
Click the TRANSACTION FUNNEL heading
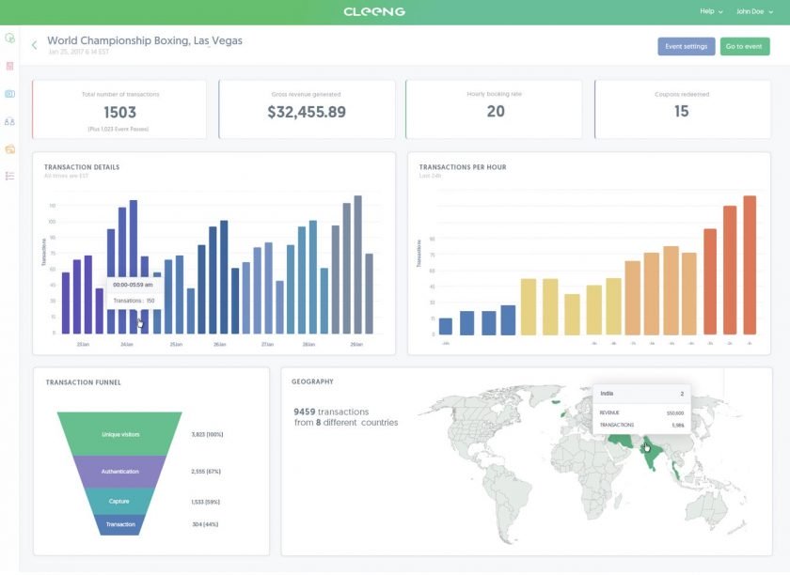tap(83, 382)
